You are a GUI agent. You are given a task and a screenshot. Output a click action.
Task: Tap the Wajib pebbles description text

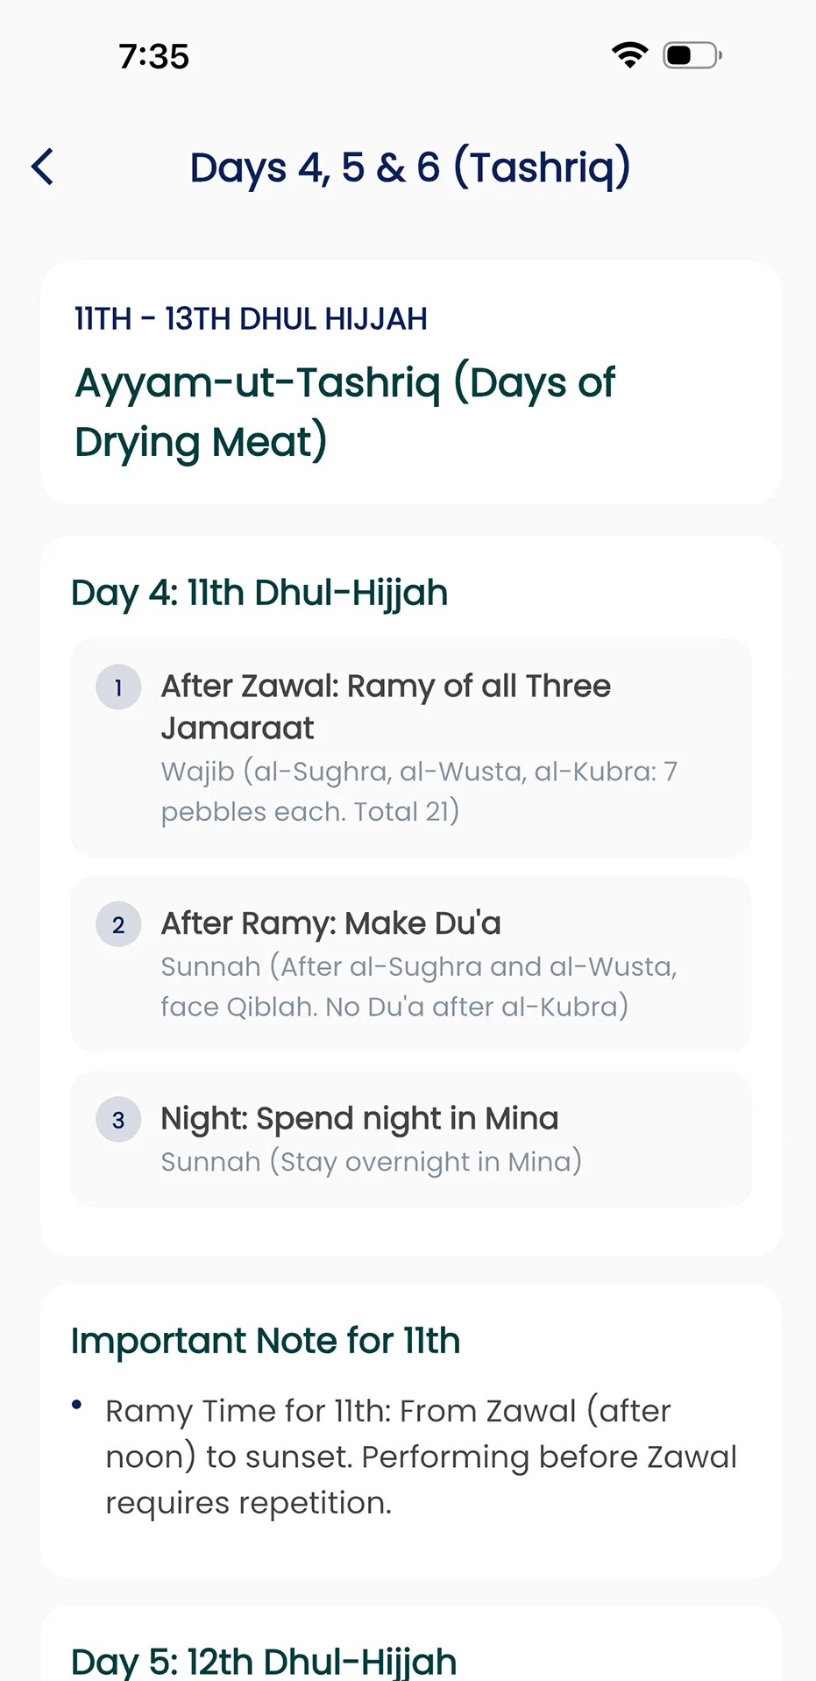(419, 791)
